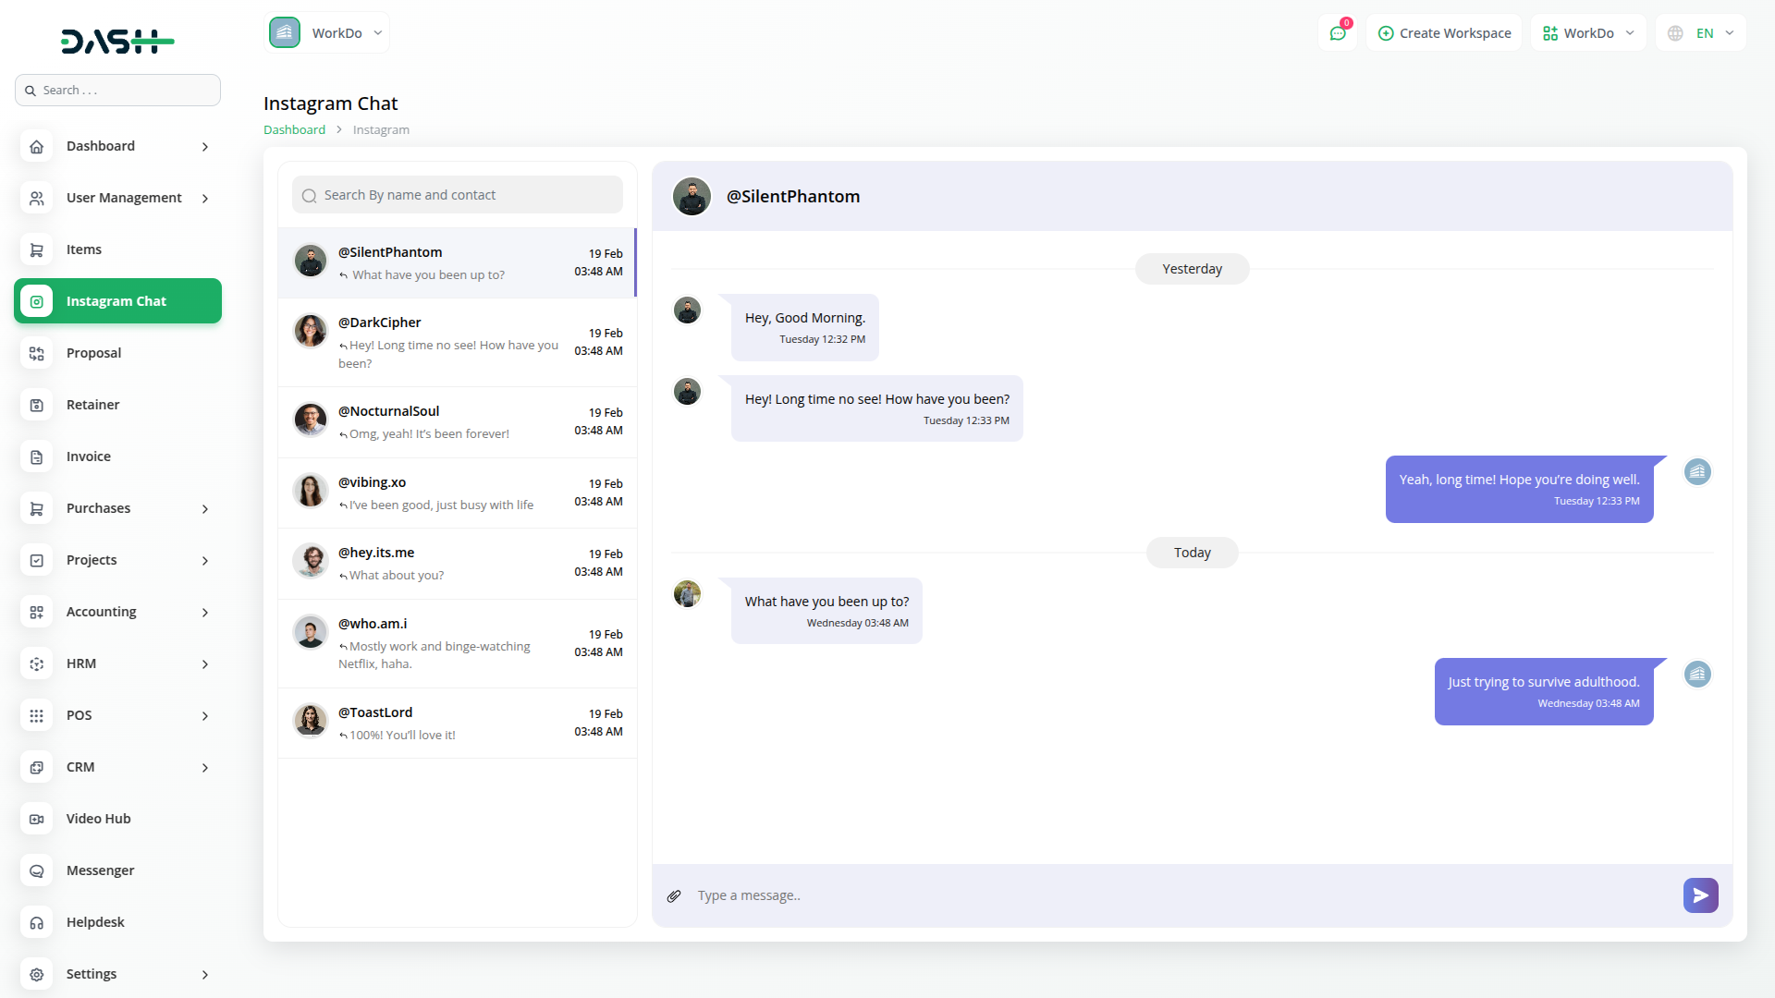Click the send message arrow button
1775x998 pixels.
tap(1700, 895)
